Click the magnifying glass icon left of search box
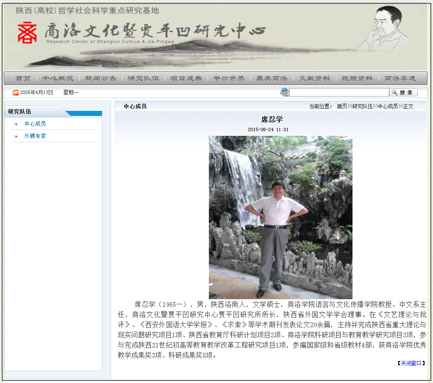The height and width of the screenshot is (383, 433). point(284,92)
